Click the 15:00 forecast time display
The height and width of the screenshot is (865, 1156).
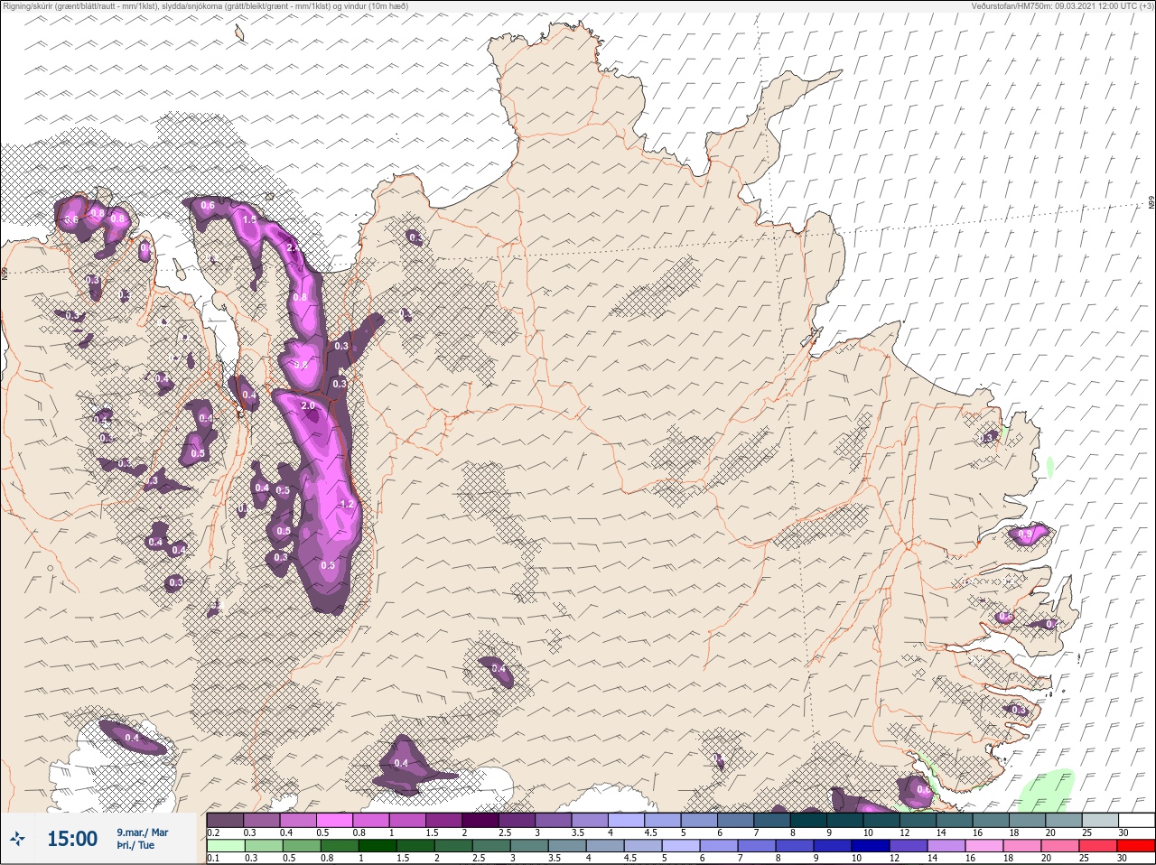[72, 839]
